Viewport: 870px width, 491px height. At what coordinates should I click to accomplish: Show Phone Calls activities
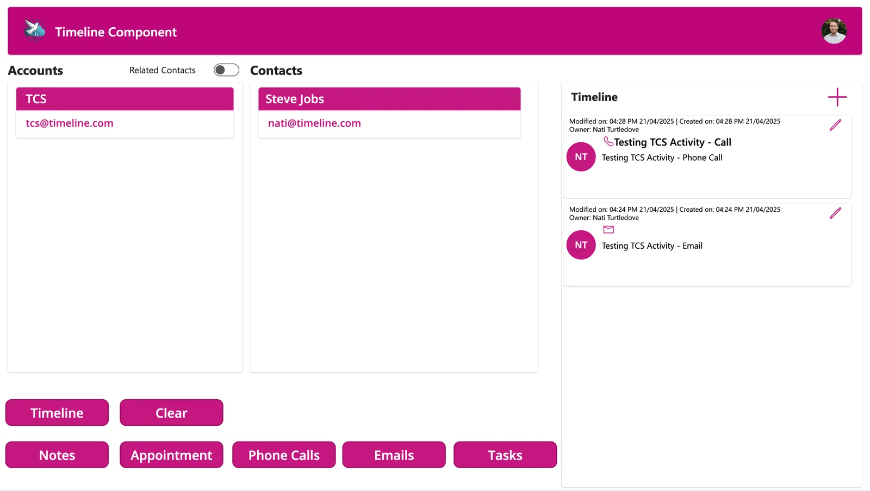click(284, 455)
